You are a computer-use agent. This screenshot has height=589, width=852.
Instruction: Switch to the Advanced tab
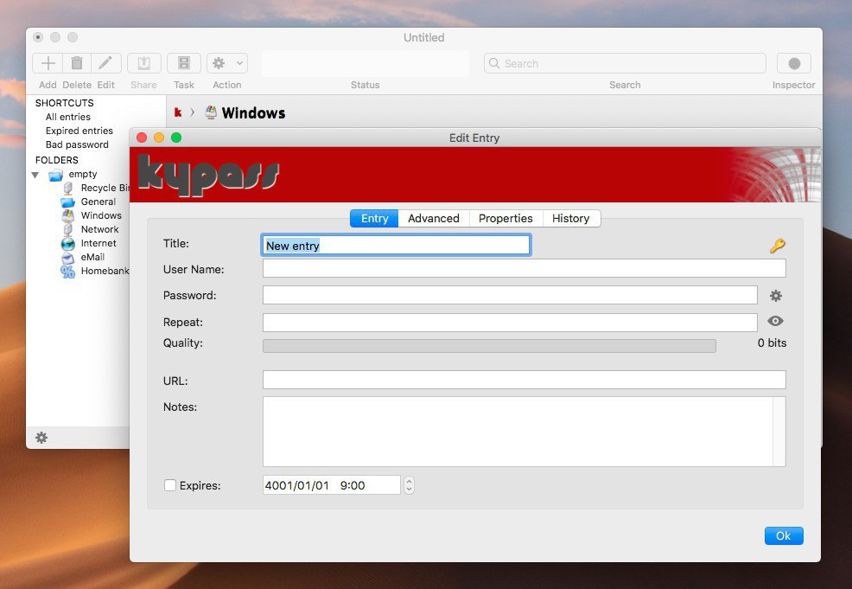(x=433, y=219)
